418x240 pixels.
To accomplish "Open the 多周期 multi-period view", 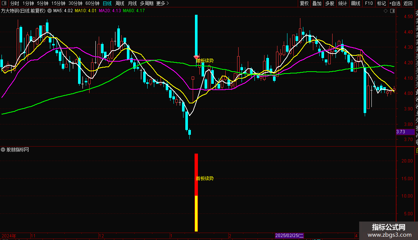I will click(x=146, y=3).
